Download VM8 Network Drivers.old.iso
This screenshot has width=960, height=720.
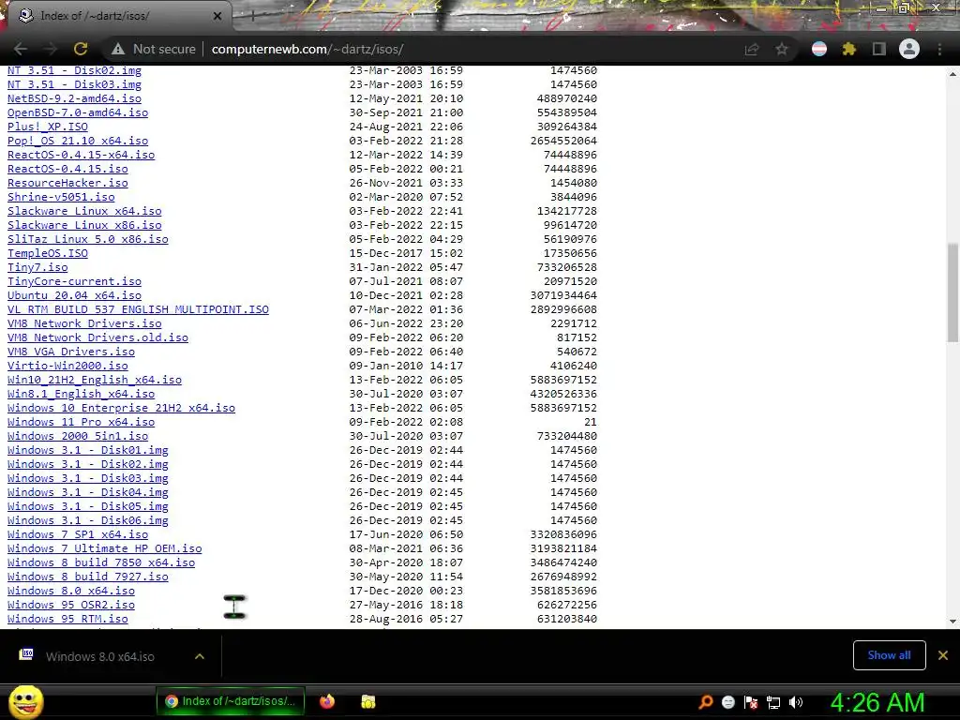97,337
